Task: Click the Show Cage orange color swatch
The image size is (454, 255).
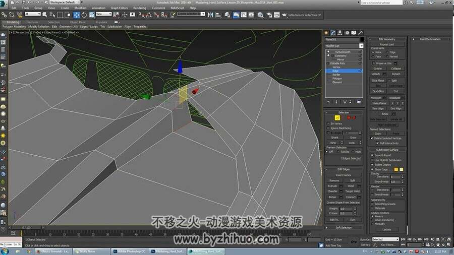Action: (x=396, y=169)
